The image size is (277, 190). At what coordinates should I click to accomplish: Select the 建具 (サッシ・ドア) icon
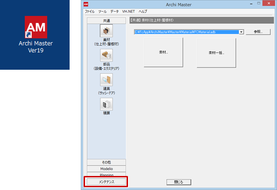click(x=107, y=80)
